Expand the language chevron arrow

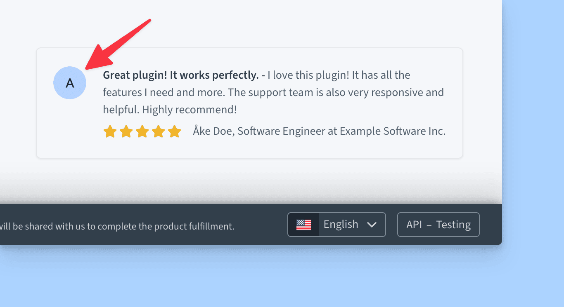[x=372, y=225]
